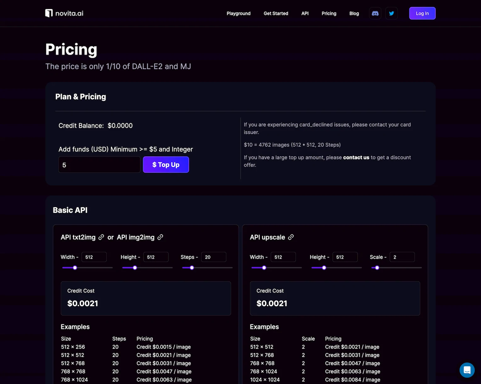Click the upscale Height input box
The image size is (481, 384).
click(x=345, y=257)
